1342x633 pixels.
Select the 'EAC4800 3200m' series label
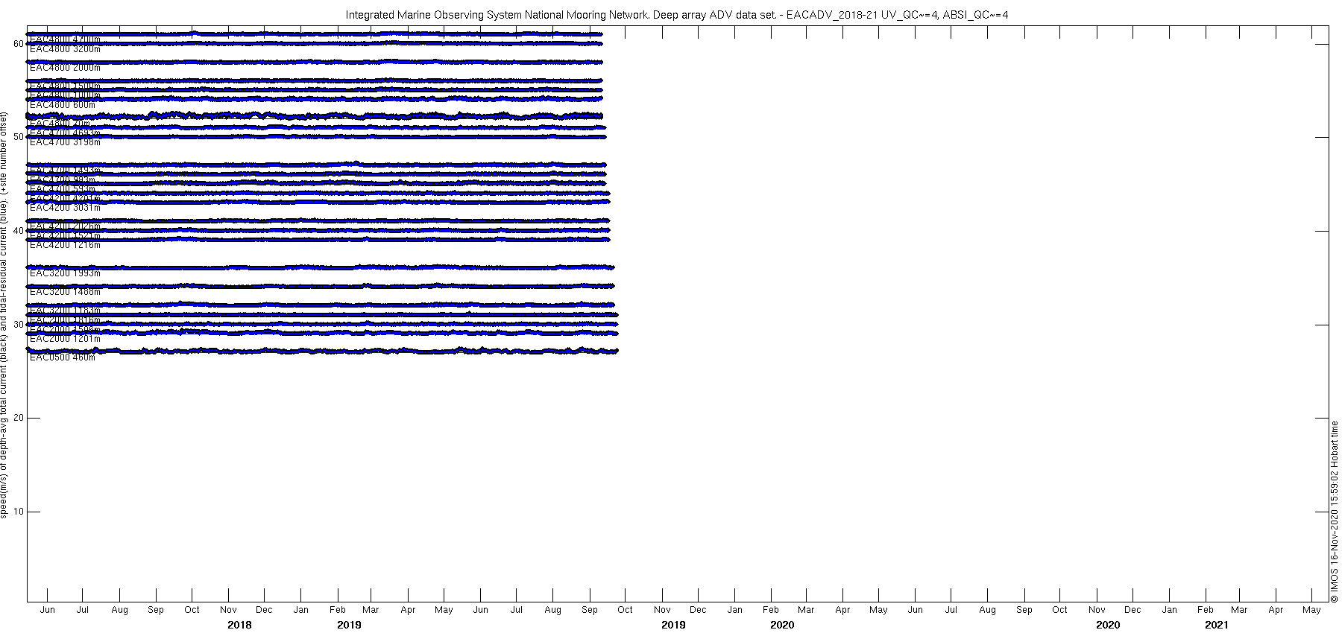pyautogui.click(x=65, y=49)
